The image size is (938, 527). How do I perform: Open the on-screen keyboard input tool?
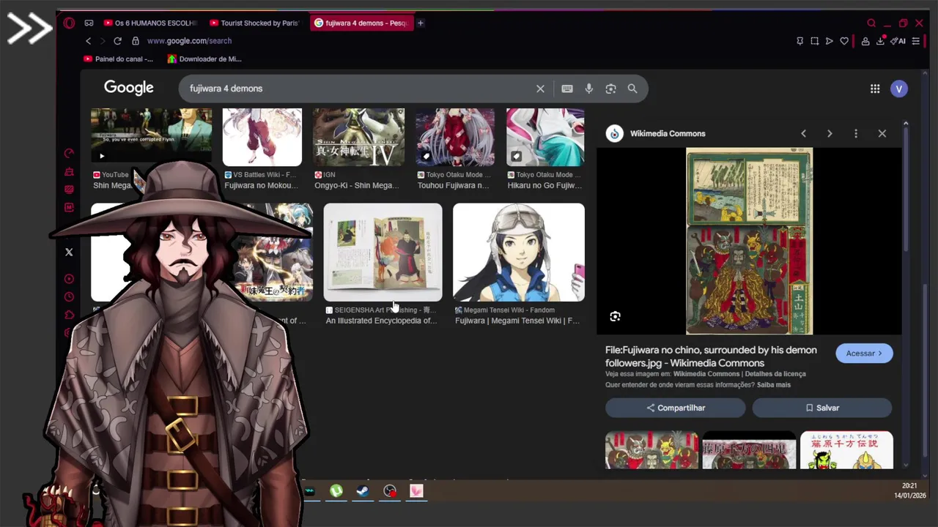567,89
